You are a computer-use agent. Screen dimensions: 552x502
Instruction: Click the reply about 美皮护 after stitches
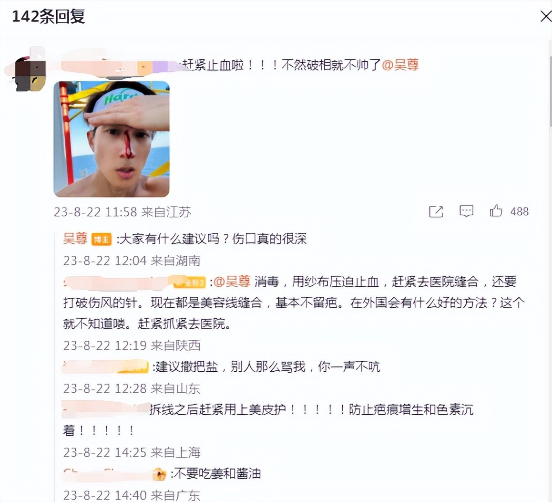point(268,420)
